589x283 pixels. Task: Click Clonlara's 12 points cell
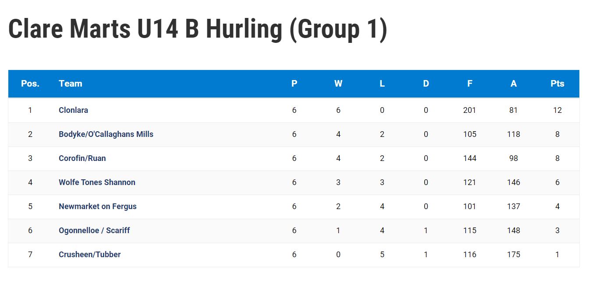coord(557,110)
